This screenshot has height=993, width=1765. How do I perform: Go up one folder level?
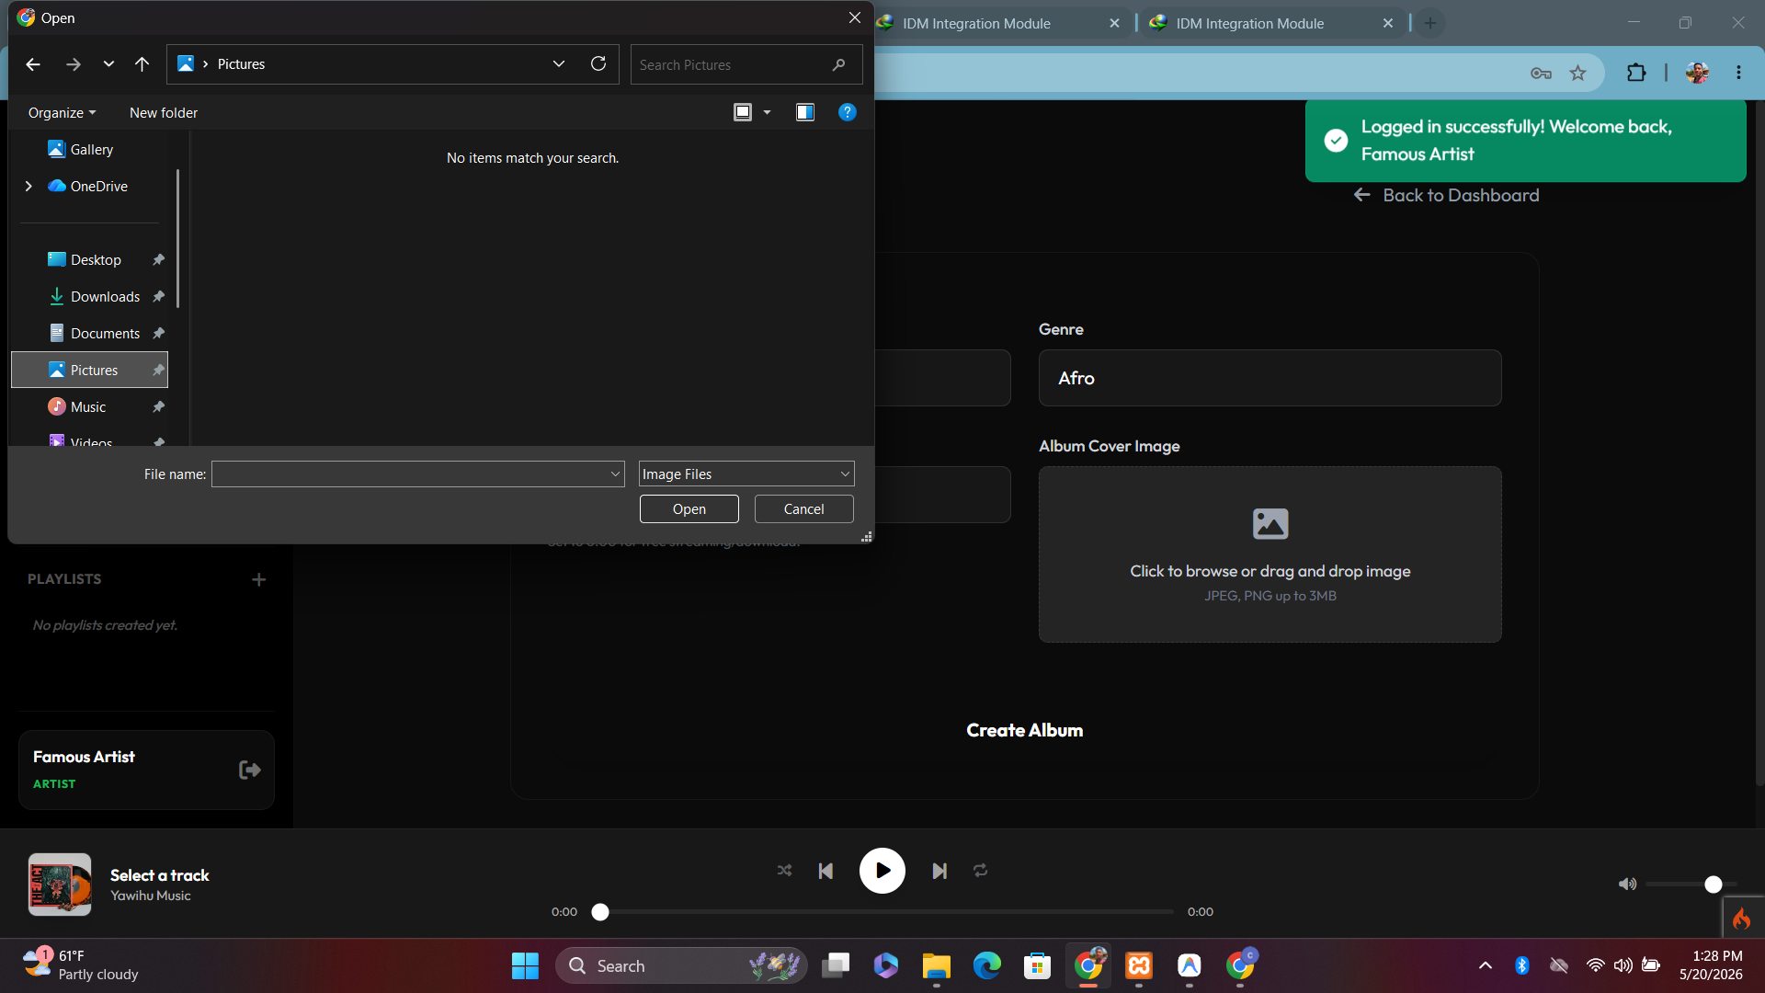142,64
